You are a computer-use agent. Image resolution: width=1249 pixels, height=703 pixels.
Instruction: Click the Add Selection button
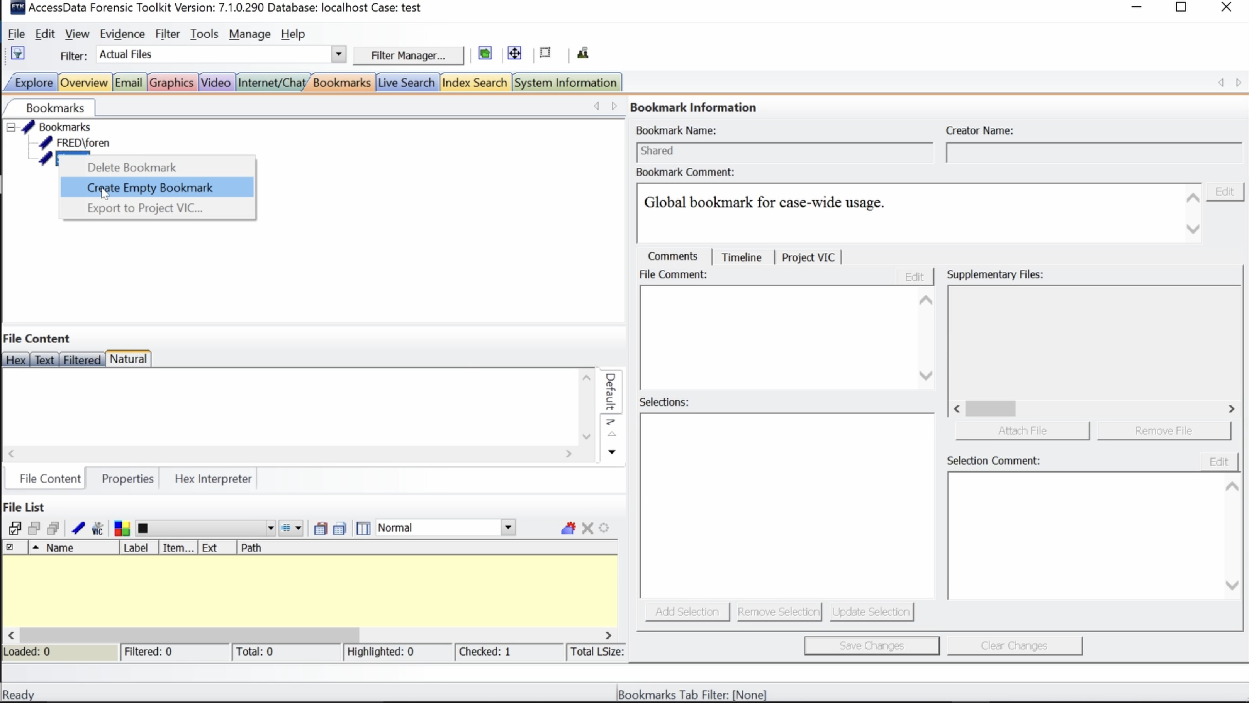tap(687, 612)
